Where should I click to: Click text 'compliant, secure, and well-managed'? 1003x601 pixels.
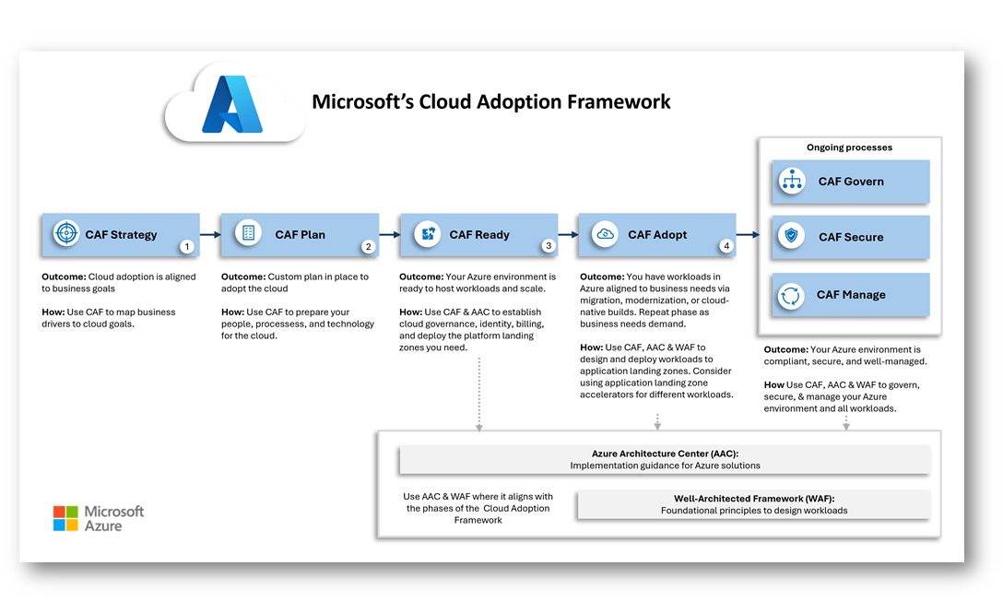pos(845,361)
